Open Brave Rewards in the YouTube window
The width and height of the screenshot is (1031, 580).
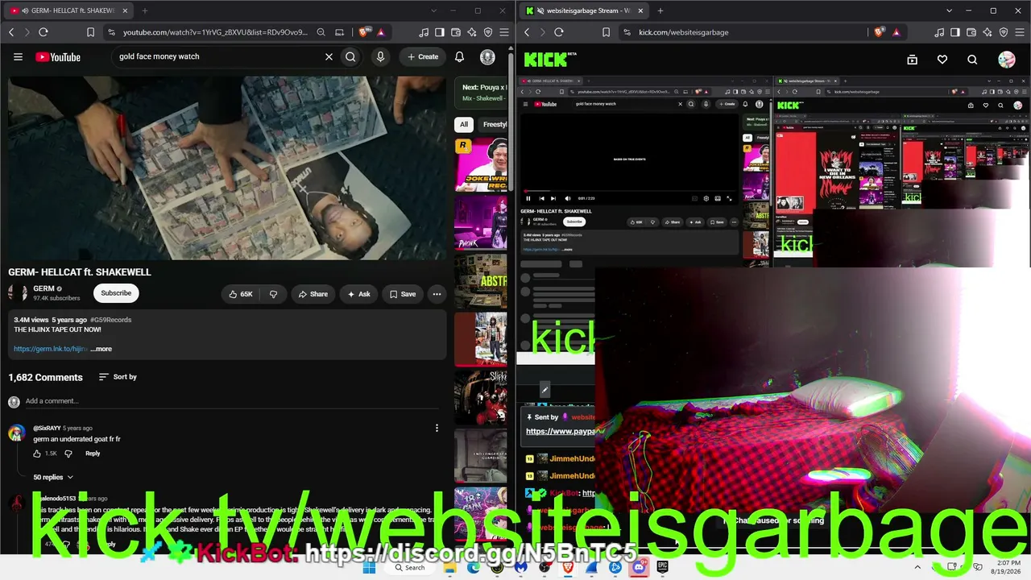380,32
